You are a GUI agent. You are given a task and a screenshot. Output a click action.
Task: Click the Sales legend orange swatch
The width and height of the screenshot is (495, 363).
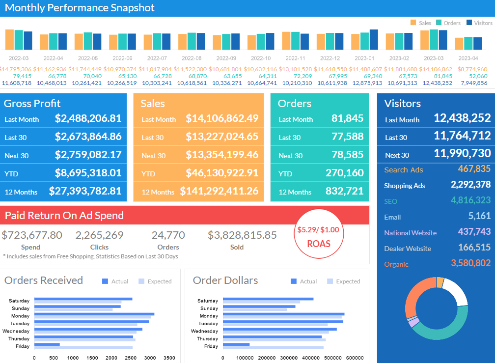coord(413,23)
